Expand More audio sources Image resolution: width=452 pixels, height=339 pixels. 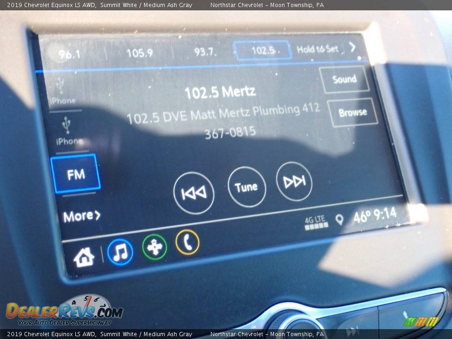pos(82,216)
